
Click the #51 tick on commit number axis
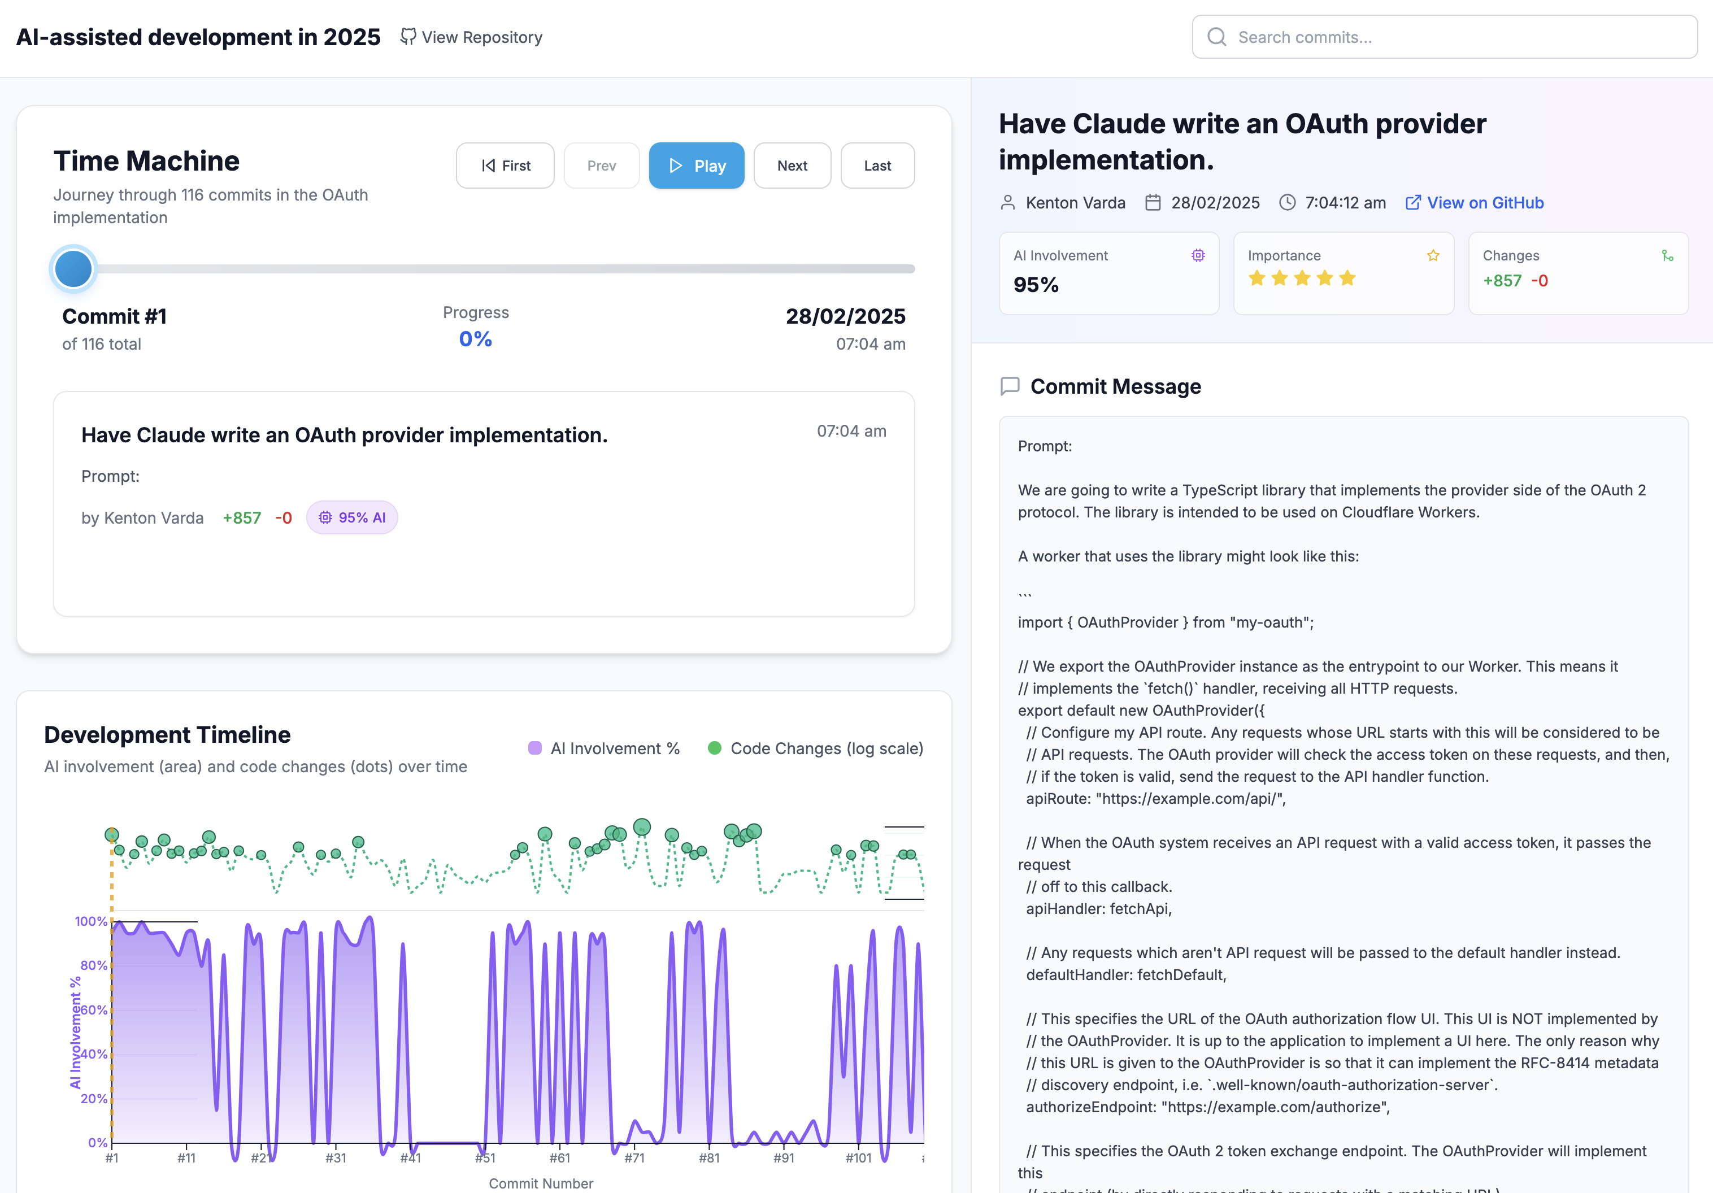point(486,1158)
